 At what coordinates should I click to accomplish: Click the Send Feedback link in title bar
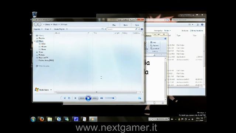click(x=123, y=20)
